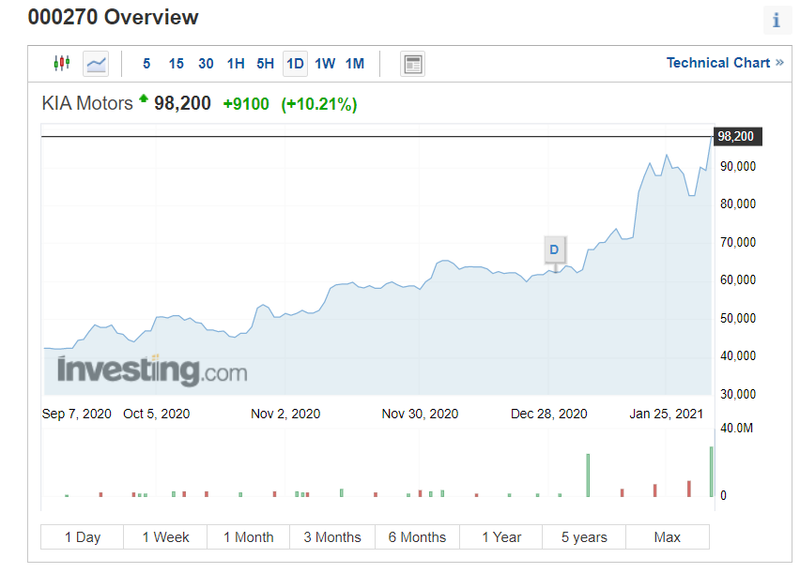Show the 3 Months range
The height and width of the screenshot is (573, 800).
point(332,536)
